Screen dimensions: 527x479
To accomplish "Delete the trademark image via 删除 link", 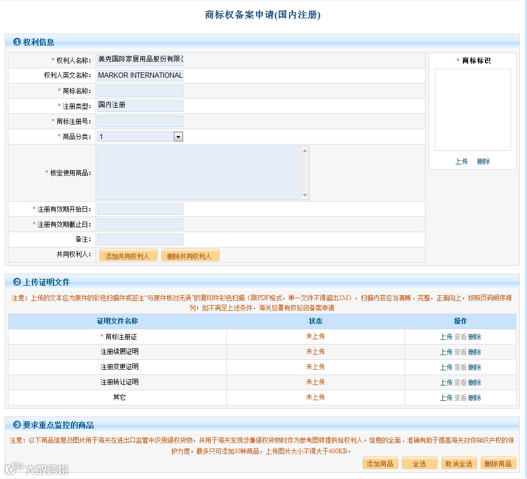I will point(483,161).
